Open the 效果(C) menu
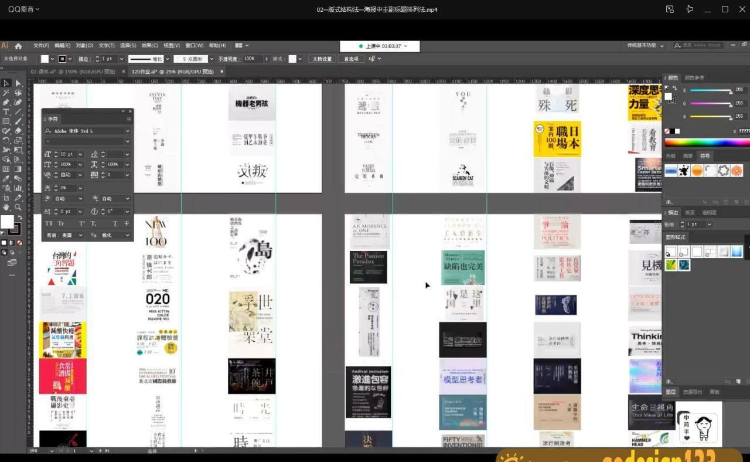Screen dimensions: 750x462 [x=150, y=46]
